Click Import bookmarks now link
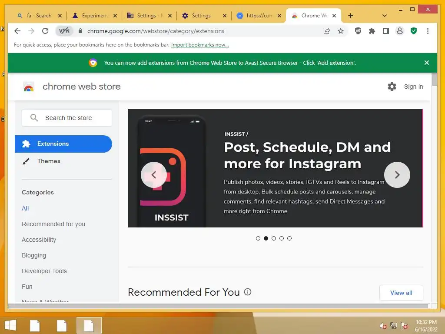The image size is (445, 334). 200,45
